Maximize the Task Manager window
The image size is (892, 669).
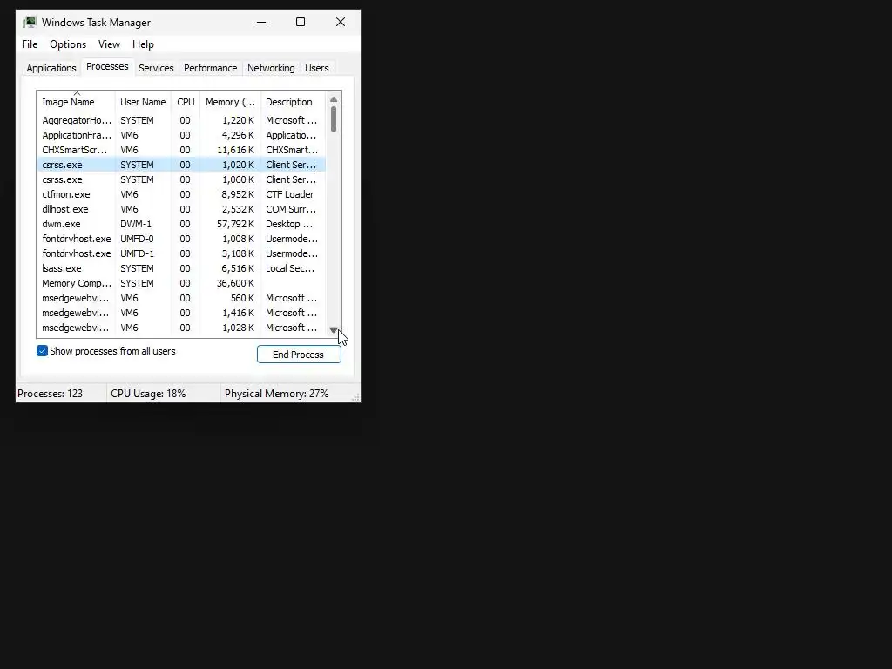[x=301, y=22]
